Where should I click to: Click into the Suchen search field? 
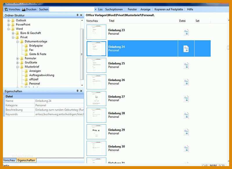pos(72,9)
